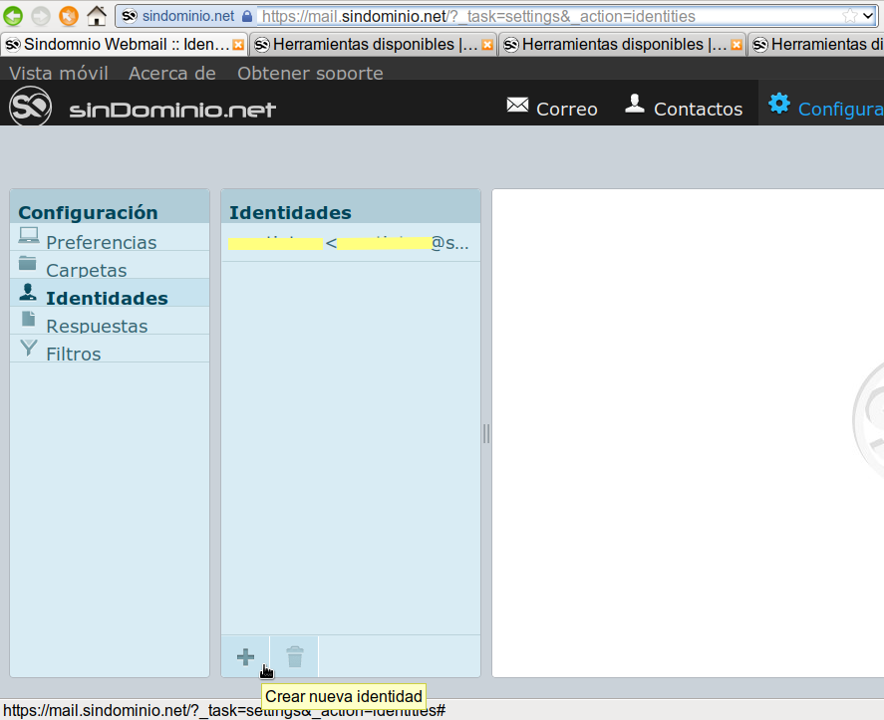Screen dimensions: 884x720
Task: Select Carpetas in settings list
Action: pyautogui.click(x=86, y=270)
